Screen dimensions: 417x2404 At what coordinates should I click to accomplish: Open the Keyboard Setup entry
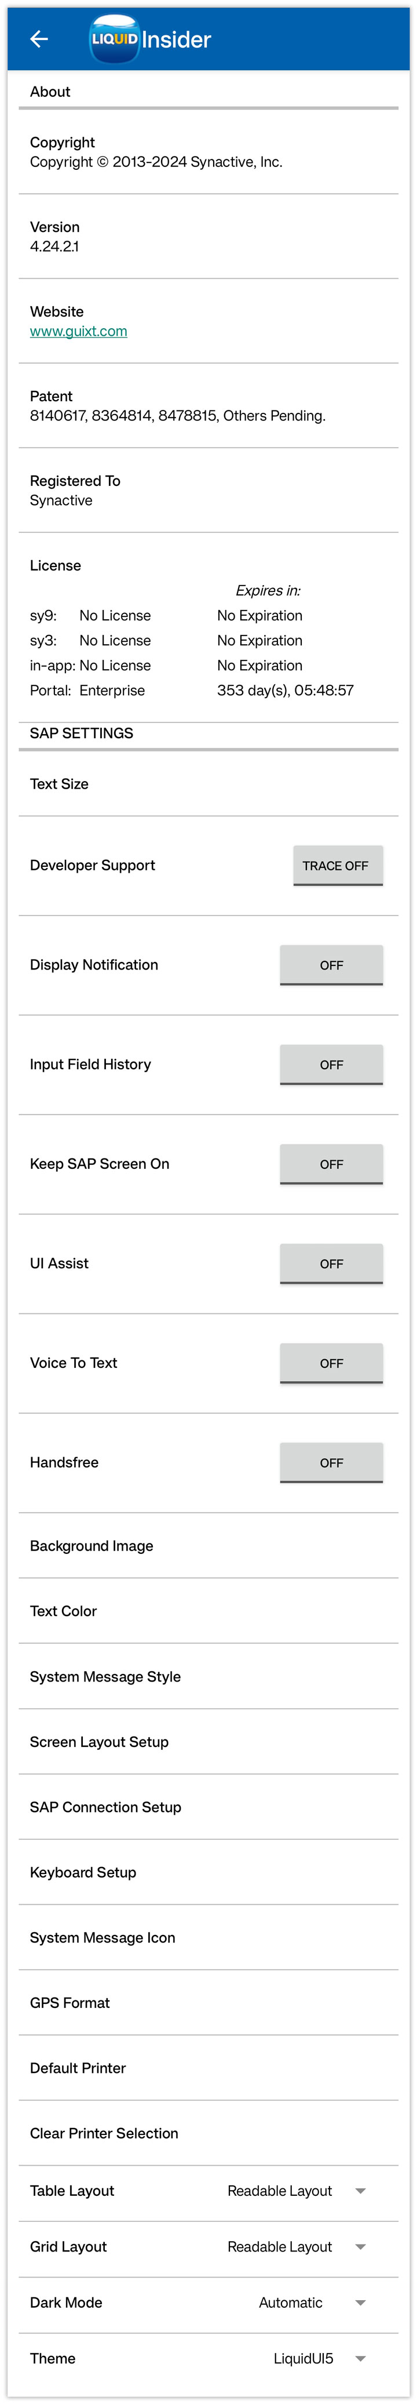pyautogui.click(x=83, y=1873)
